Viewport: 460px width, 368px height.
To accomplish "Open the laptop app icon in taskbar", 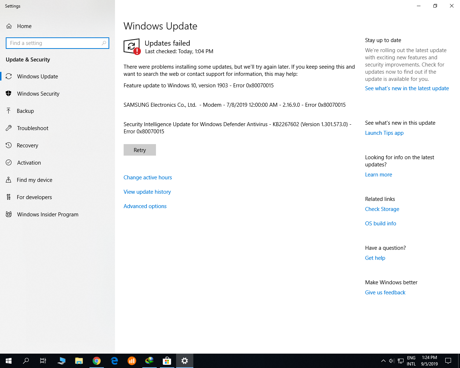I will tap(61, 361).
